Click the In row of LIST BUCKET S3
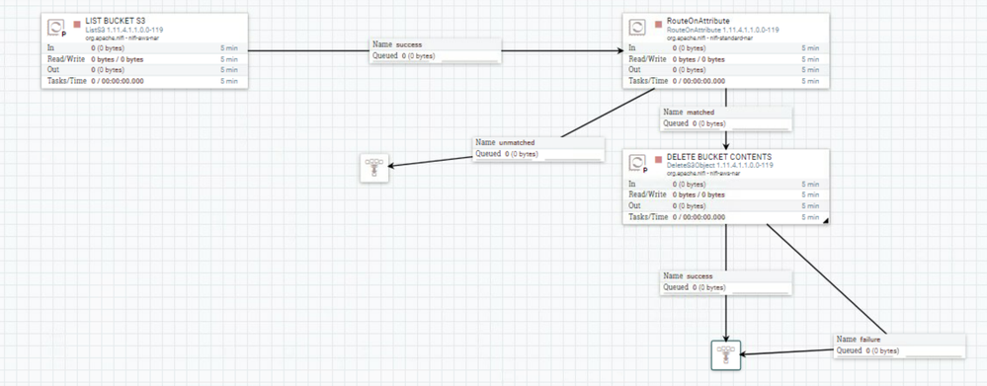The height and width of the screenshot is (386, 987). point(145,47)
